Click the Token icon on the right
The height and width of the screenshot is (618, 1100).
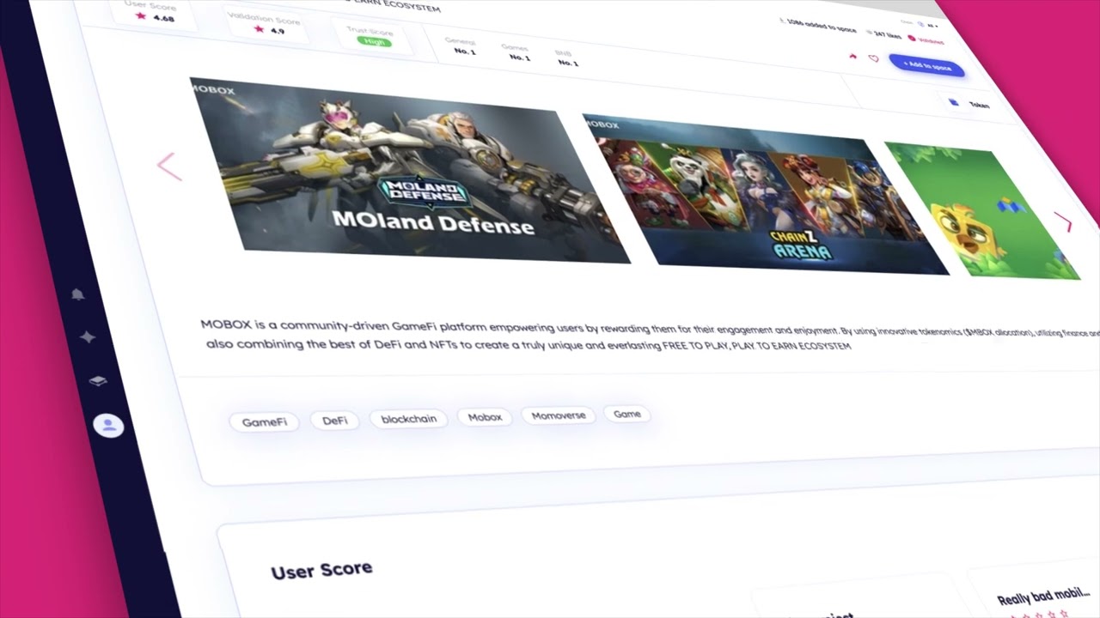[953, 102]
